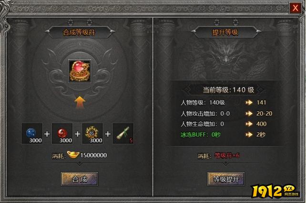Click the 当前等级:140级 banner
This screenshot has width=306, height=203.
[x=228, y=90]
